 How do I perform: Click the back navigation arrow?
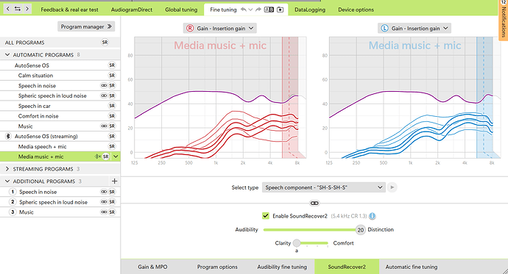[x=8, y=9]
